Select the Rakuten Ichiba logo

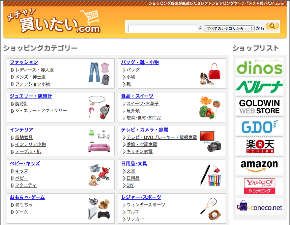(259, 146)
